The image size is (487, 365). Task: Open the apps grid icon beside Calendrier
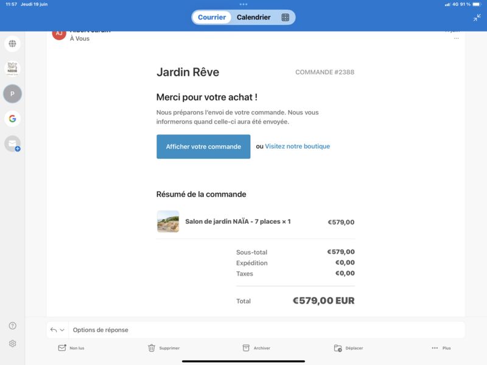click(285, 18)
